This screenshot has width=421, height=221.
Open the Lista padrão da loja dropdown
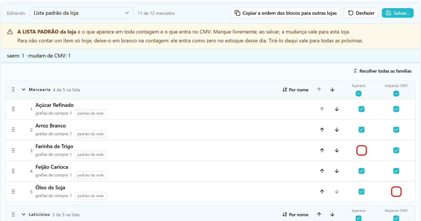82,13
